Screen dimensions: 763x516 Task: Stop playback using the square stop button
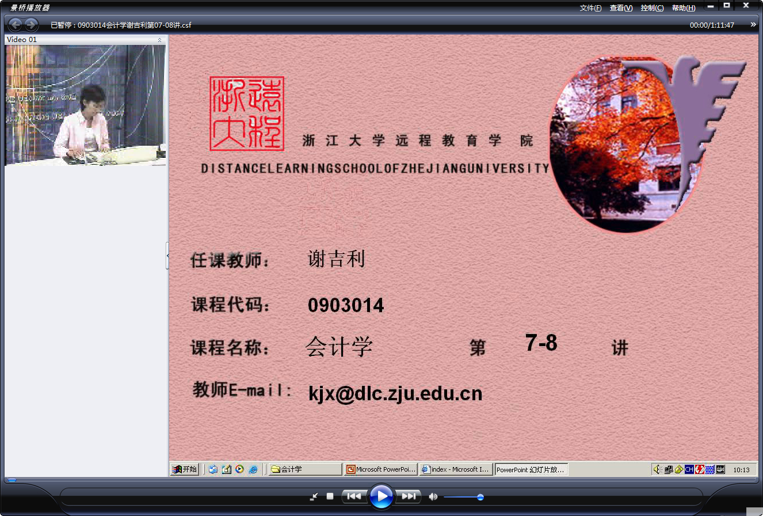click(330, 496)
